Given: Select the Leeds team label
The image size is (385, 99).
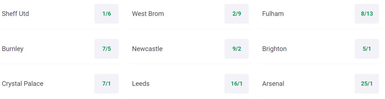Looking at the screenshot, I should click(141, 84).
